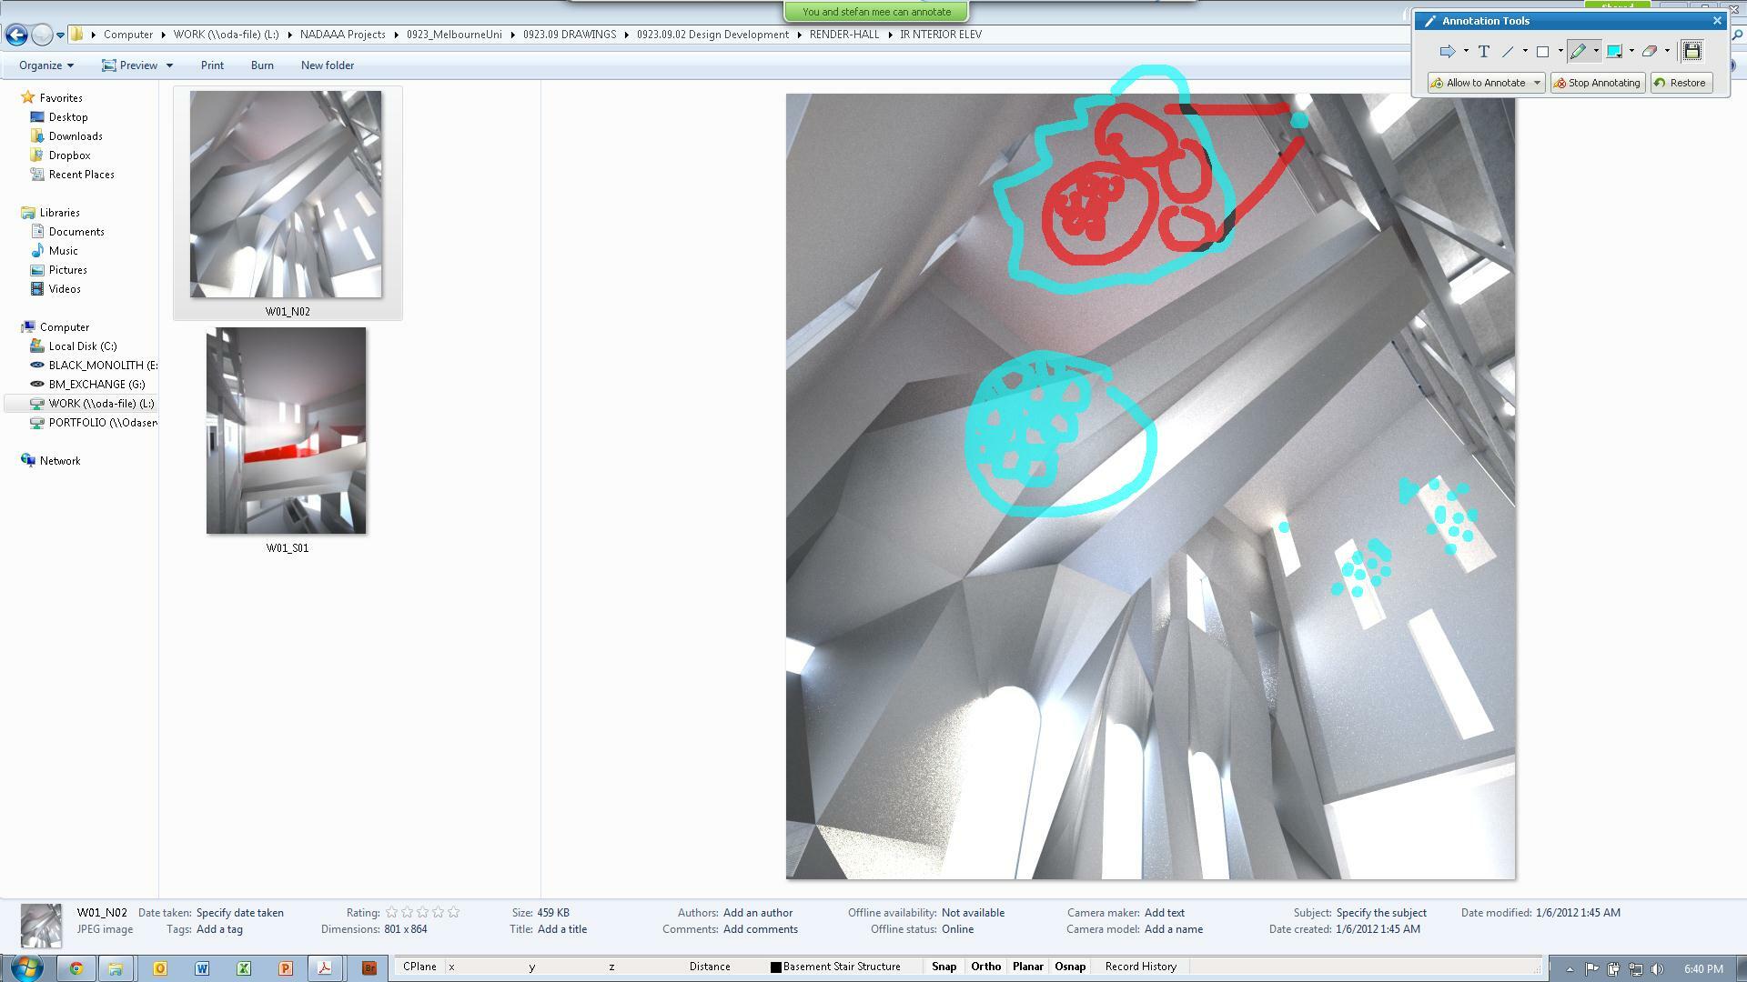Rate the image five stars
The width and height of the screenshot is (1747, 982).
pos(454,912)
